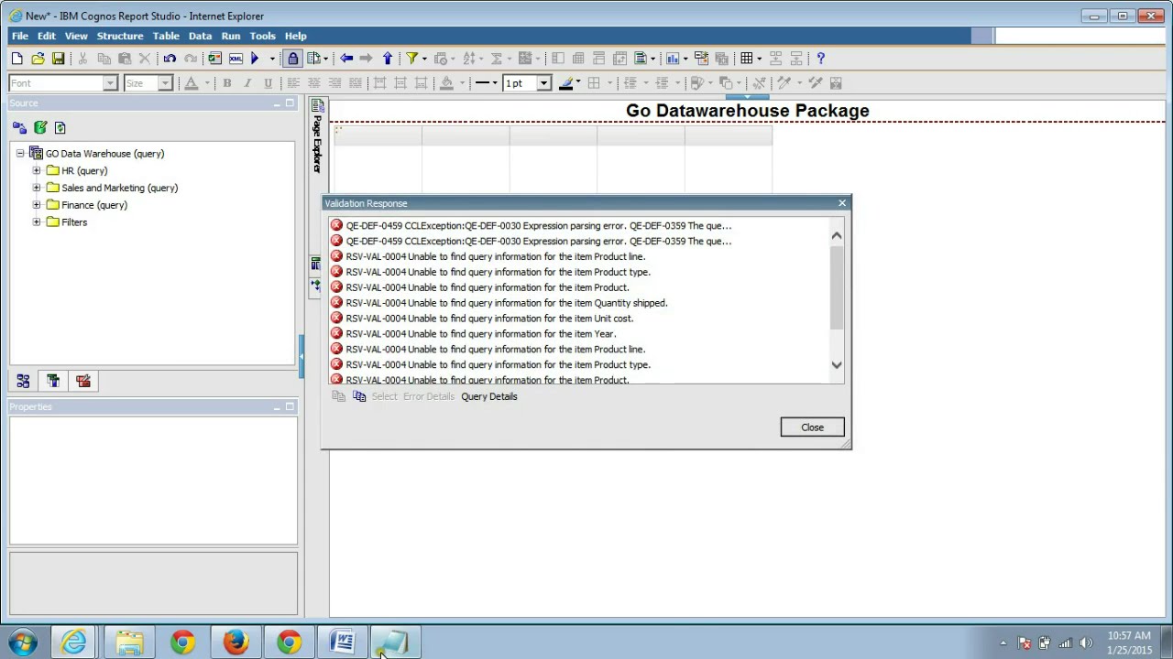Click the headers and footers toolbar icon
Viewport: 1173px width, 659px height.
click(641, 59)
